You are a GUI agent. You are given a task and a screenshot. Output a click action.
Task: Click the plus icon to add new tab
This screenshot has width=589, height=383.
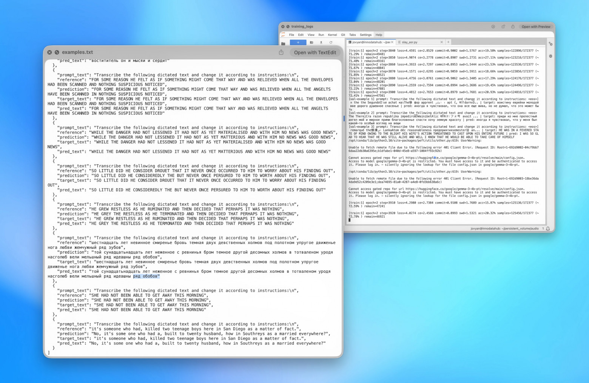pyautogui.click(x=448, y=42)
